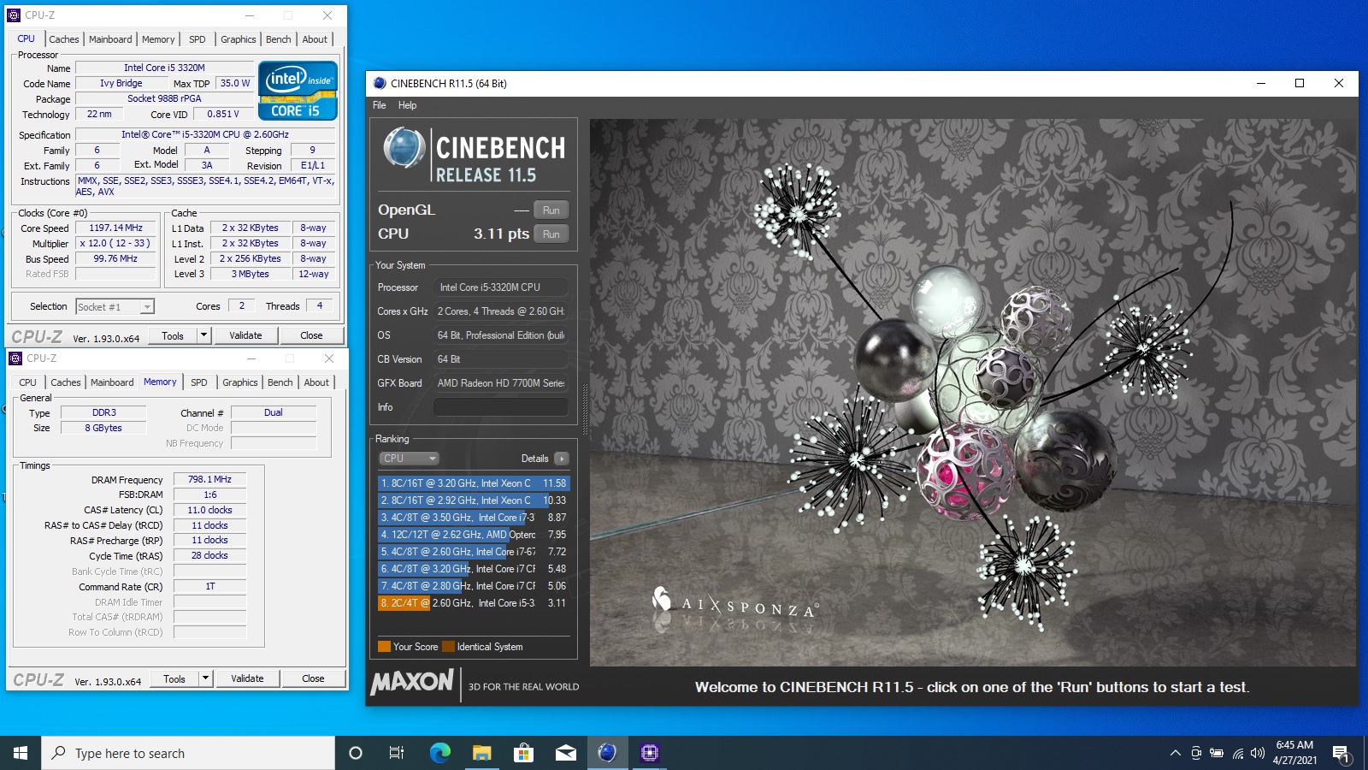Click the Cinebench panel resize grip handle
The image size is (1368, 770).
pos(585,409)
